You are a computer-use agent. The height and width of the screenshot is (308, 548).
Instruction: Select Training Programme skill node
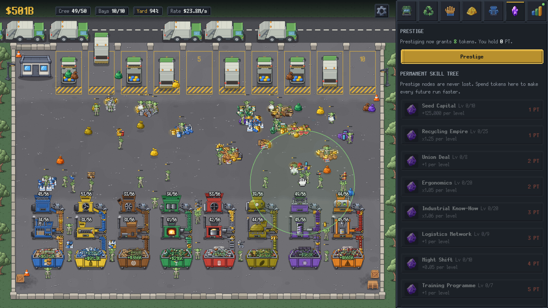tap(472, 289)
